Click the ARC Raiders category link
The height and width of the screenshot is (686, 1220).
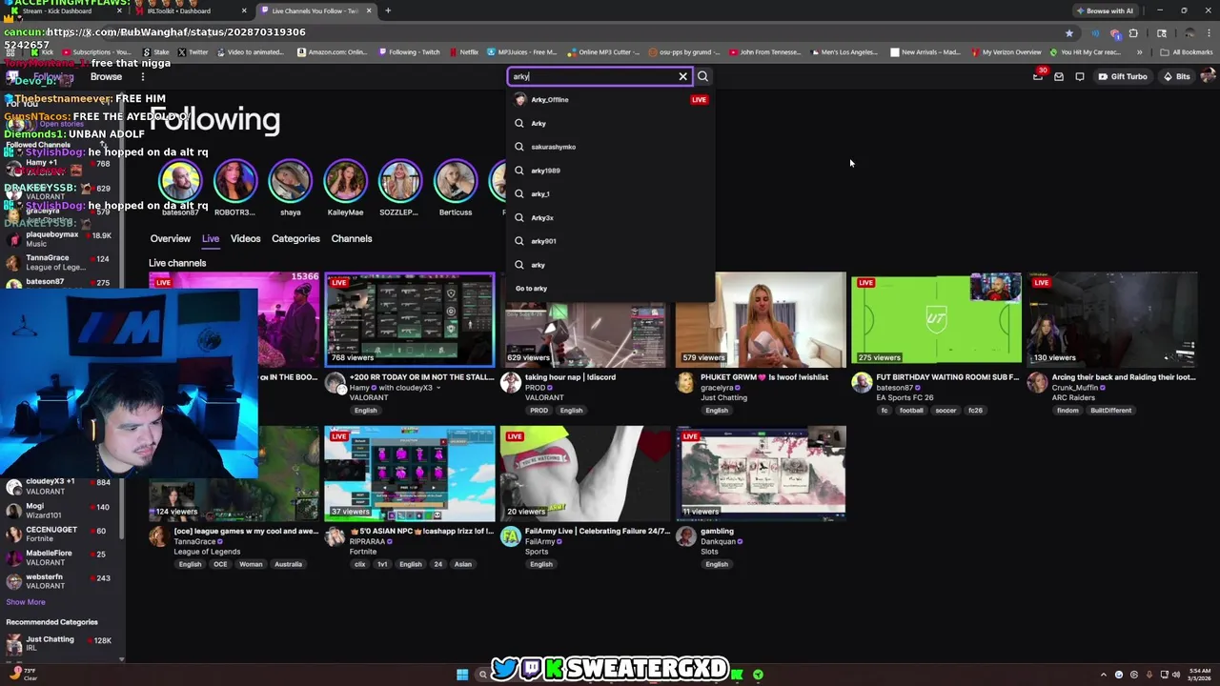1073,397
